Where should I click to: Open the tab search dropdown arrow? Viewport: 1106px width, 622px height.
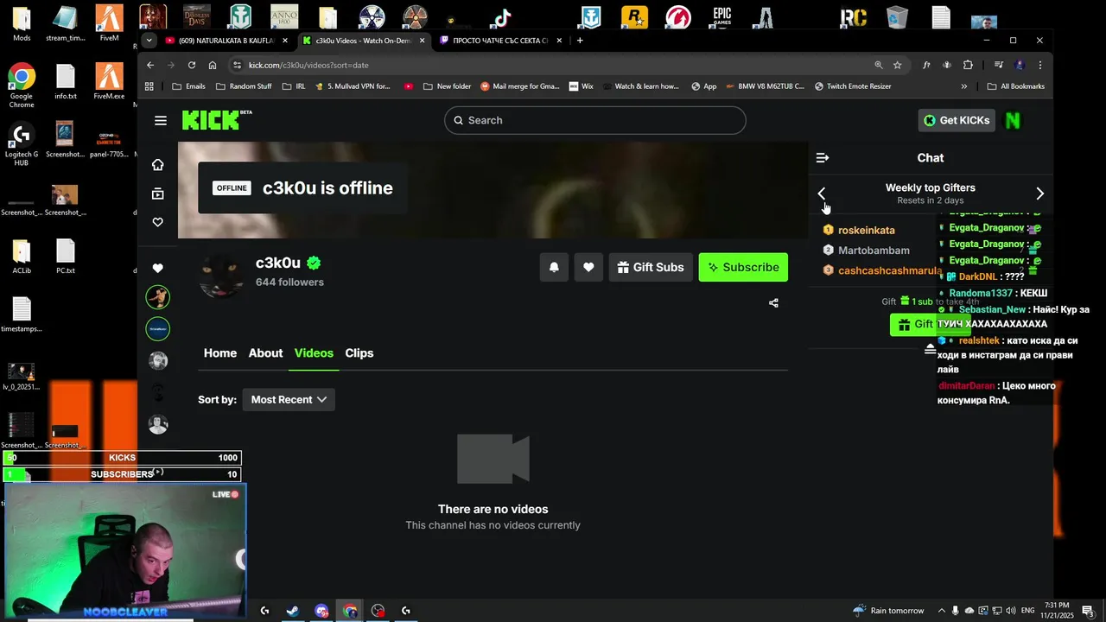click(149, 41)
